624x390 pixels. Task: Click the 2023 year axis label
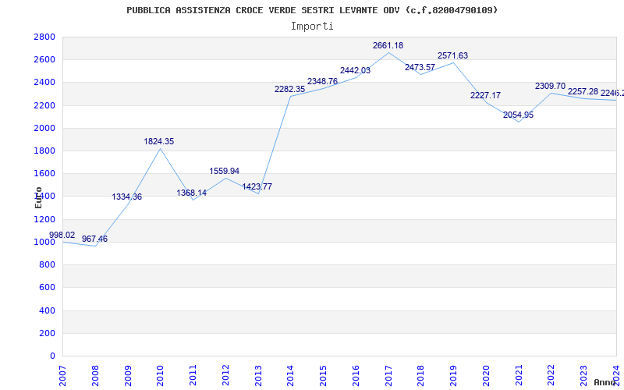click(x=584, y=376)
